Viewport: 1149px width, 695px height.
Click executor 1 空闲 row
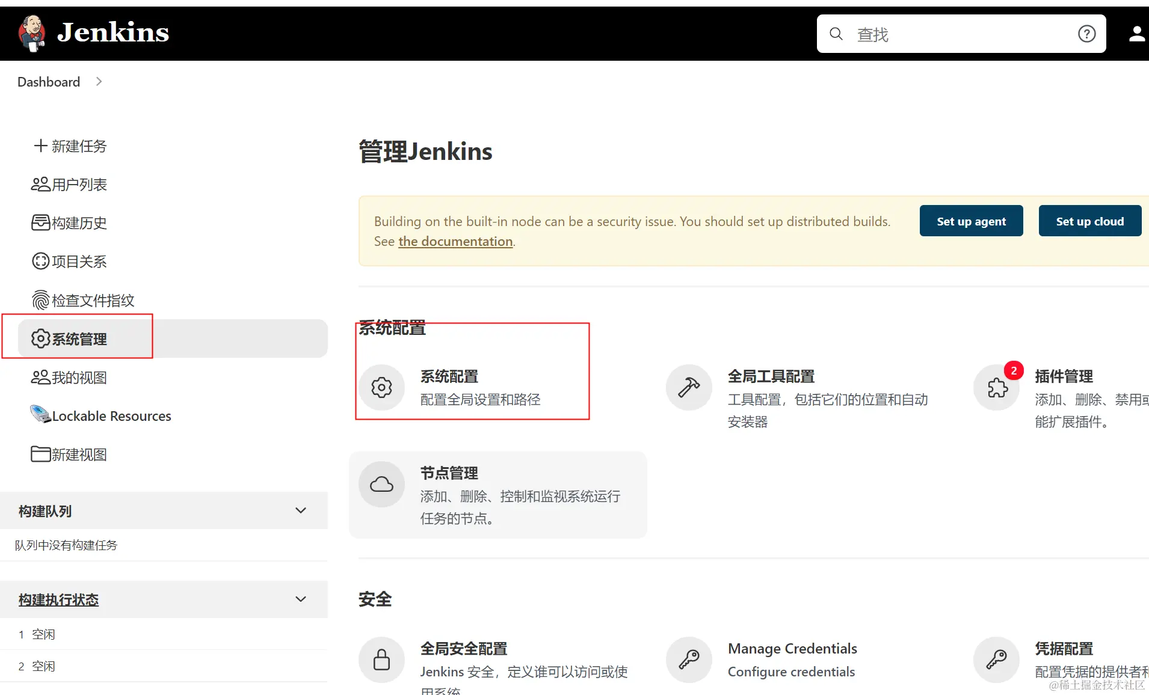coord(164,634)
